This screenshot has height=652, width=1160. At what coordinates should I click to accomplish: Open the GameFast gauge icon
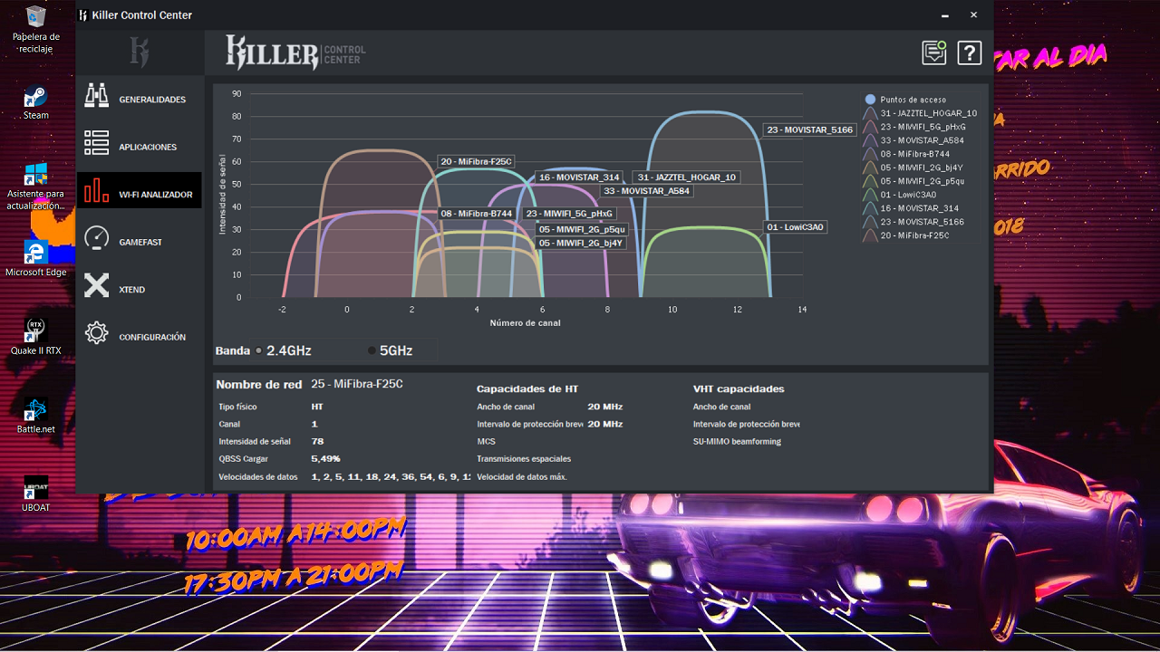97,238
